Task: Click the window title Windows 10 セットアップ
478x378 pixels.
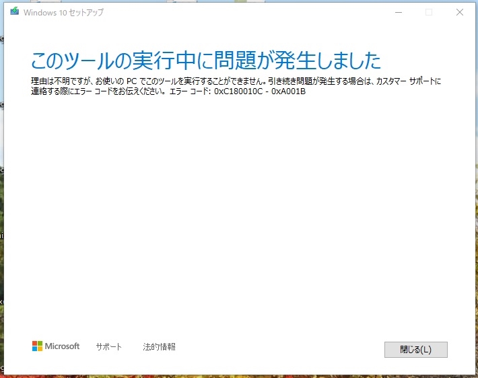Action: pyautogui.click(x=63, y=12)
